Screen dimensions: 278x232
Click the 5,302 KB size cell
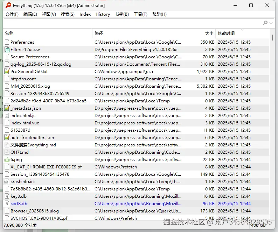point(206,86)
